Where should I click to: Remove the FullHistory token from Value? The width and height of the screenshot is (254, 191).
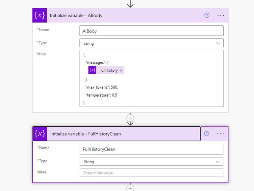(x=121, y=70)
